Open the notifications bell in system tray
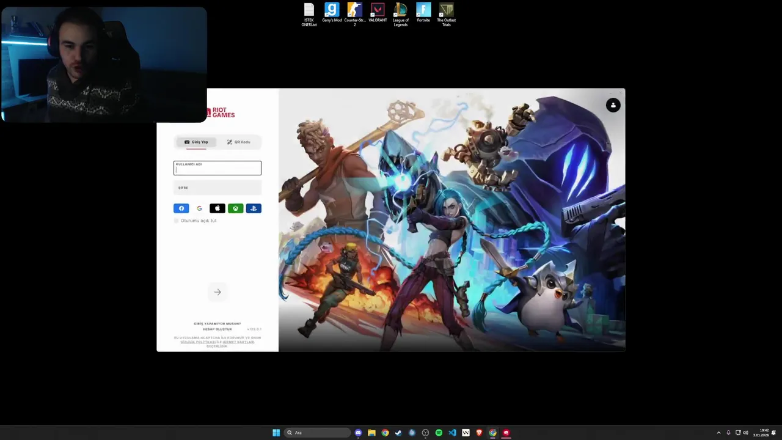782x440 pixels. click(x=774, y=433)
